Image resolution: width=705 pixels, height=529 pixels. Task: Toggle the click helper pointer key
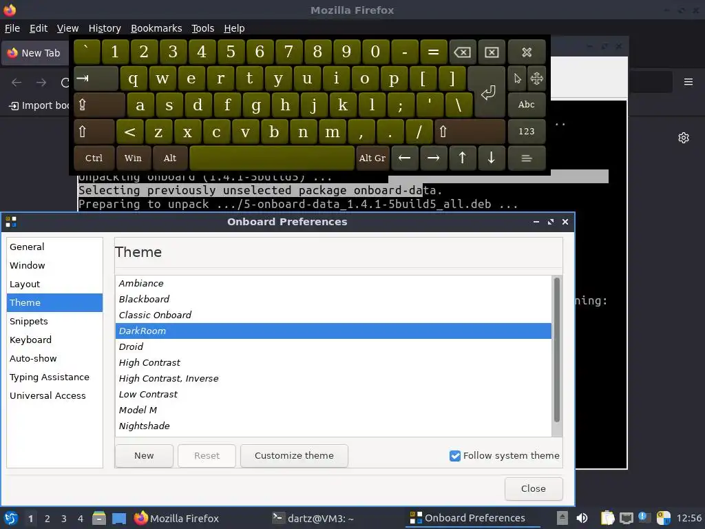tap(517, 79)
